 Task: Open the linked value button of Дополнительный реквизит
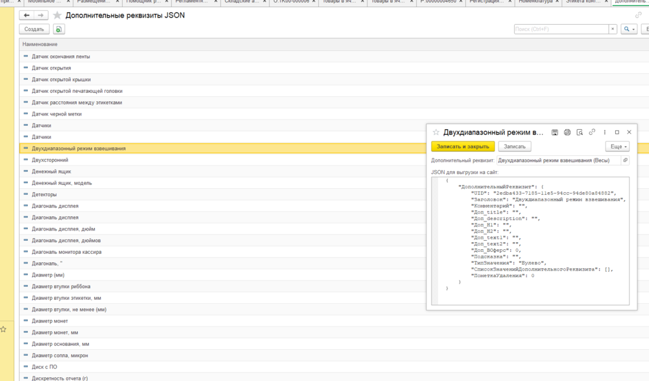(x=625, y=160)
